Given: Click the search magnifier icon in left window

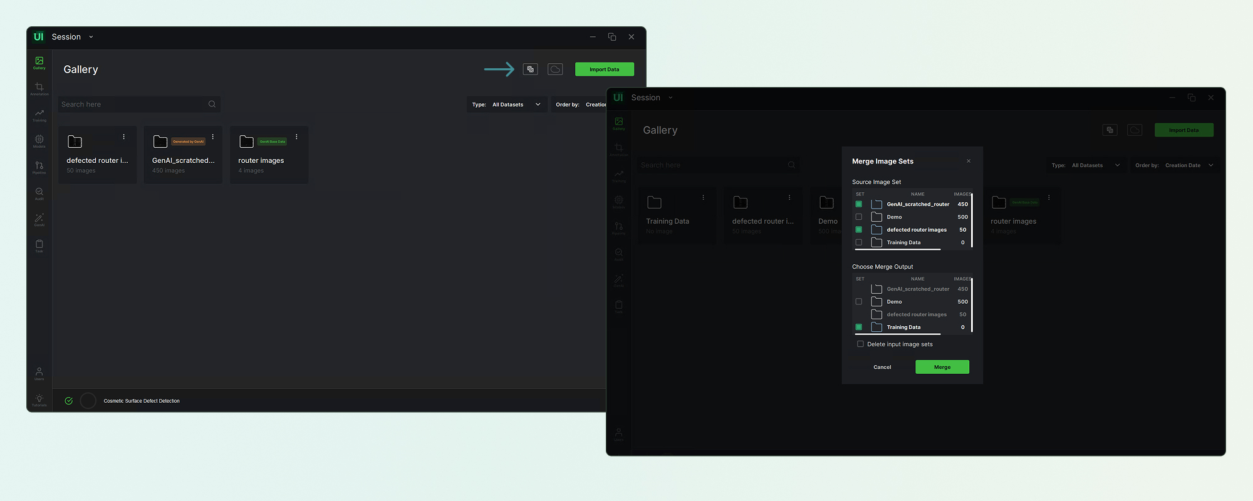Looking at the screenshot, I should tap(212, 104).
